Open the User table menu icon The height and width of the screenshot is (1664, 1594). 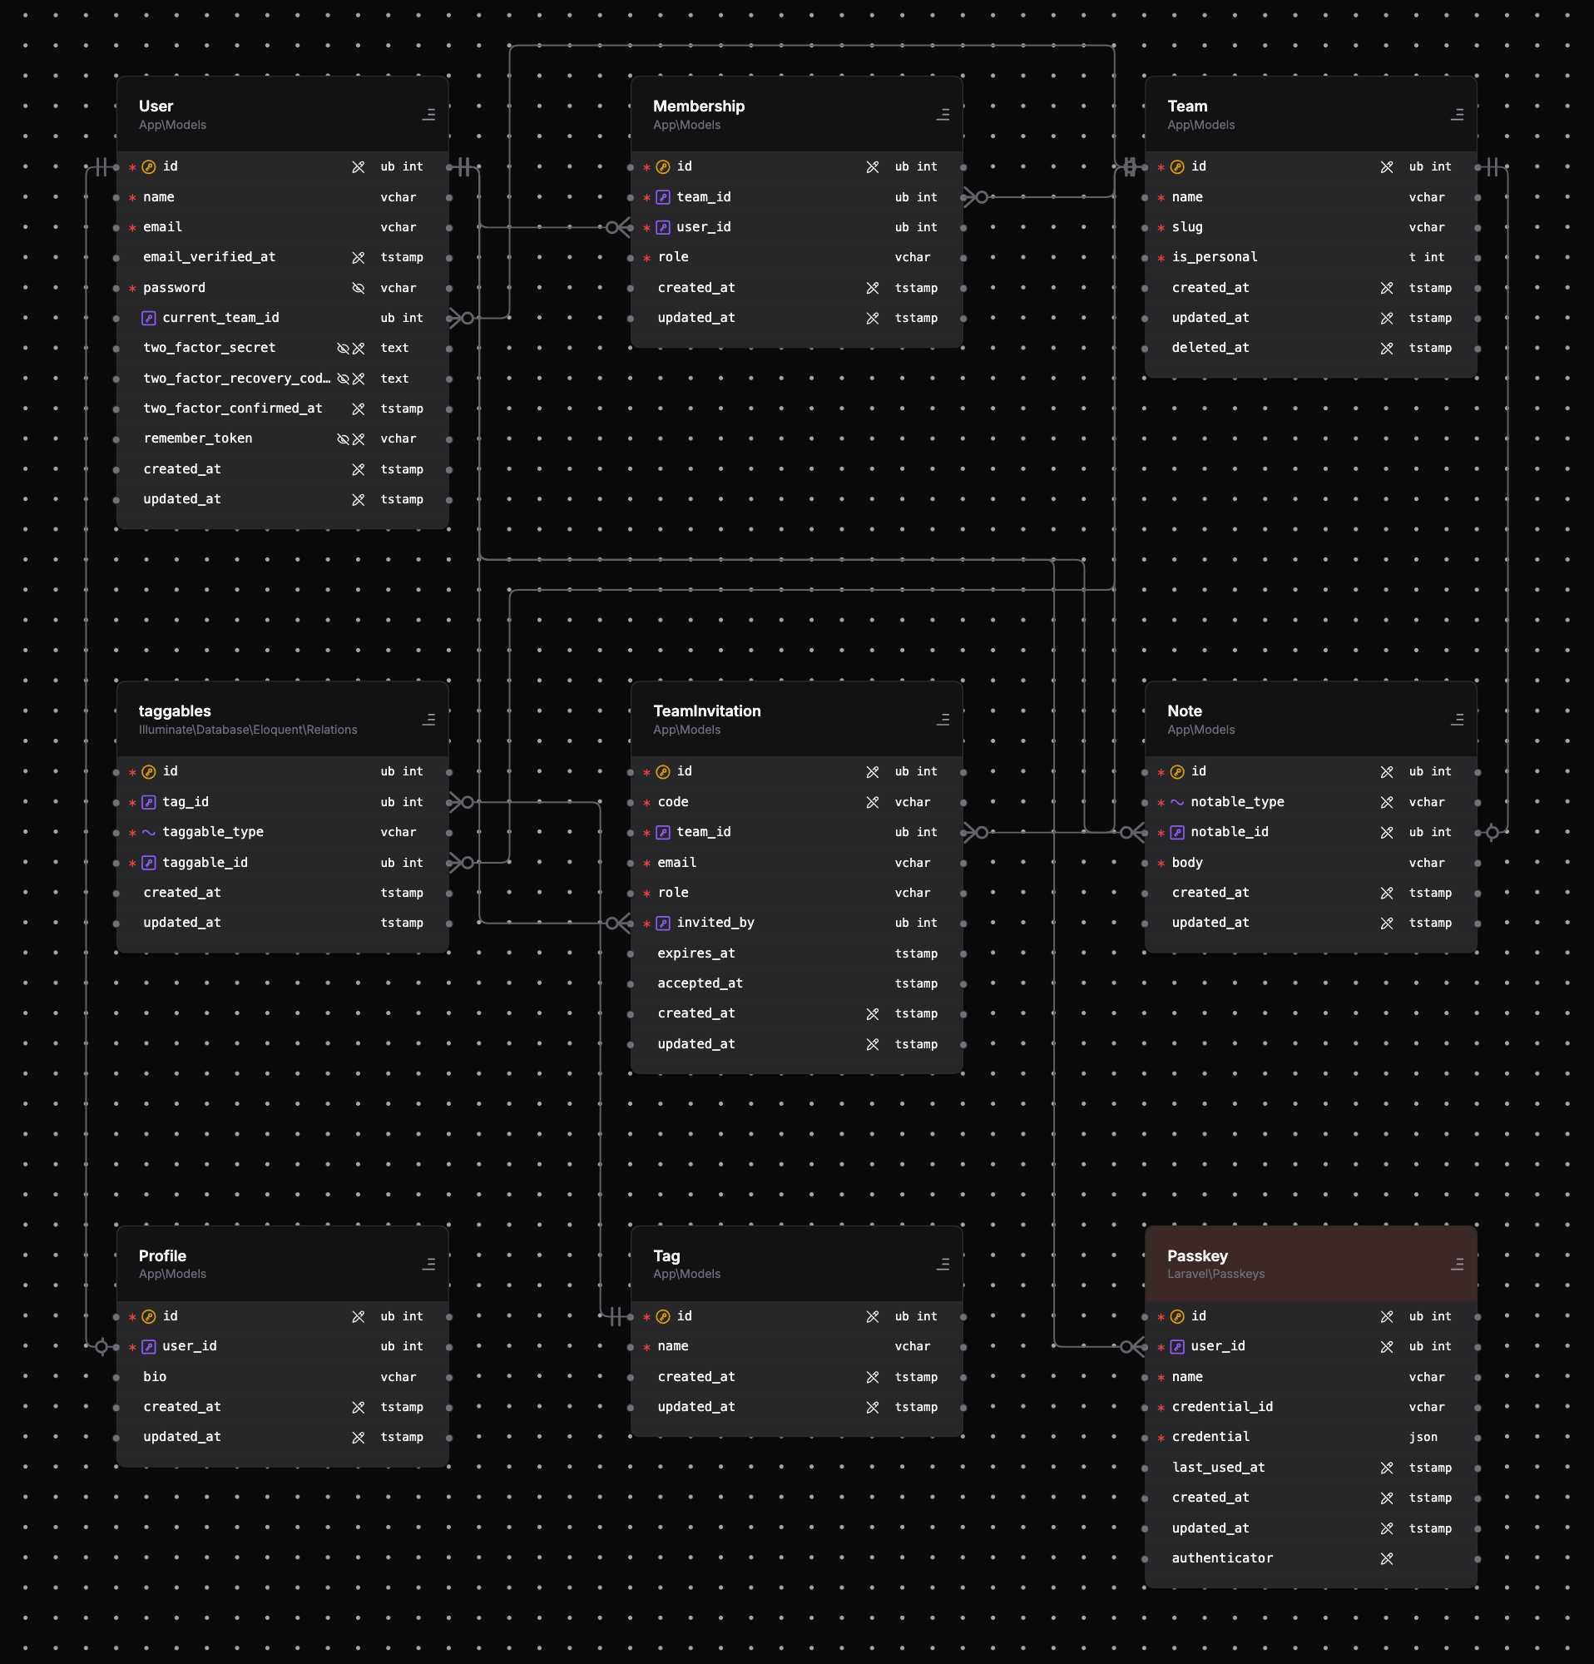click(428, 115)
